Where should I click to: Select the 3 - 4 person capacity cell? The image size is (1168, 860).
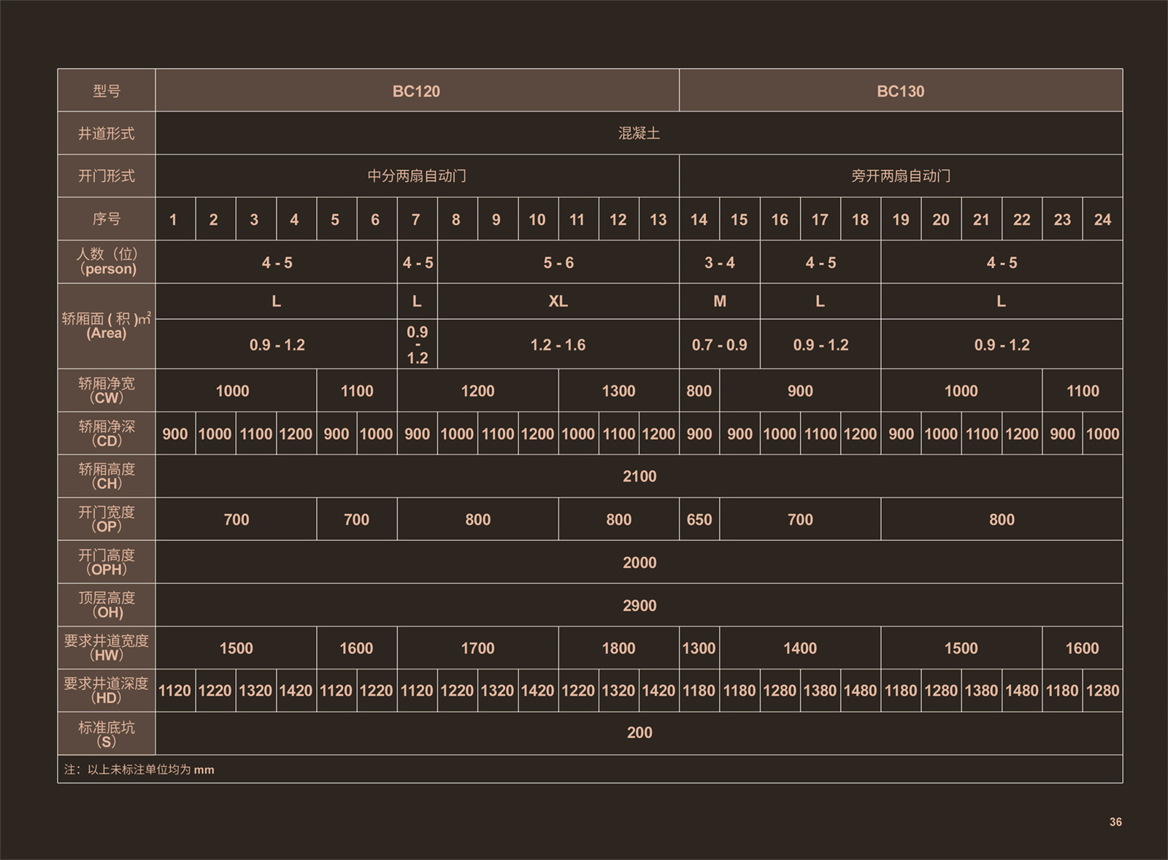[719, 263]
